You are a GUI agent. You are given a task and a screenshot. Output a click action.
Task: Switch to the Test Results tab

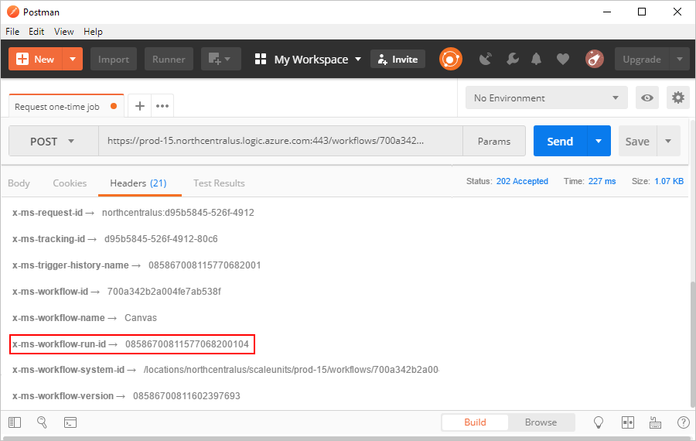[220, 183]
